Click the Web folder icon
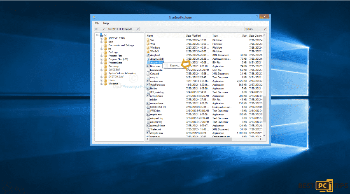Image resolution: width=350 pixels, height=194 pixels. 148,44
